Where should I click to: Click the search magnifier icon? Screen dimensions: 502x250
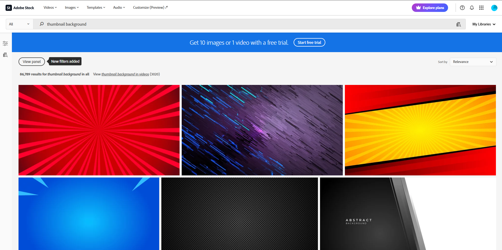point(42,24)
